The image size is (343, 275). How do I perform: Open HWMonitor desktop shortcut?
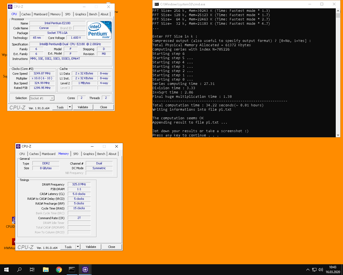[9, 244]
